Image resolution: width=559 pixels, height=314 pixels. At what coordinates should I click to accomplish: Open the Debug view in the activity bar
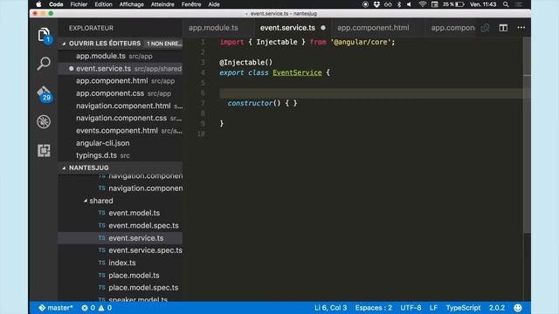[x=44, y=122]
